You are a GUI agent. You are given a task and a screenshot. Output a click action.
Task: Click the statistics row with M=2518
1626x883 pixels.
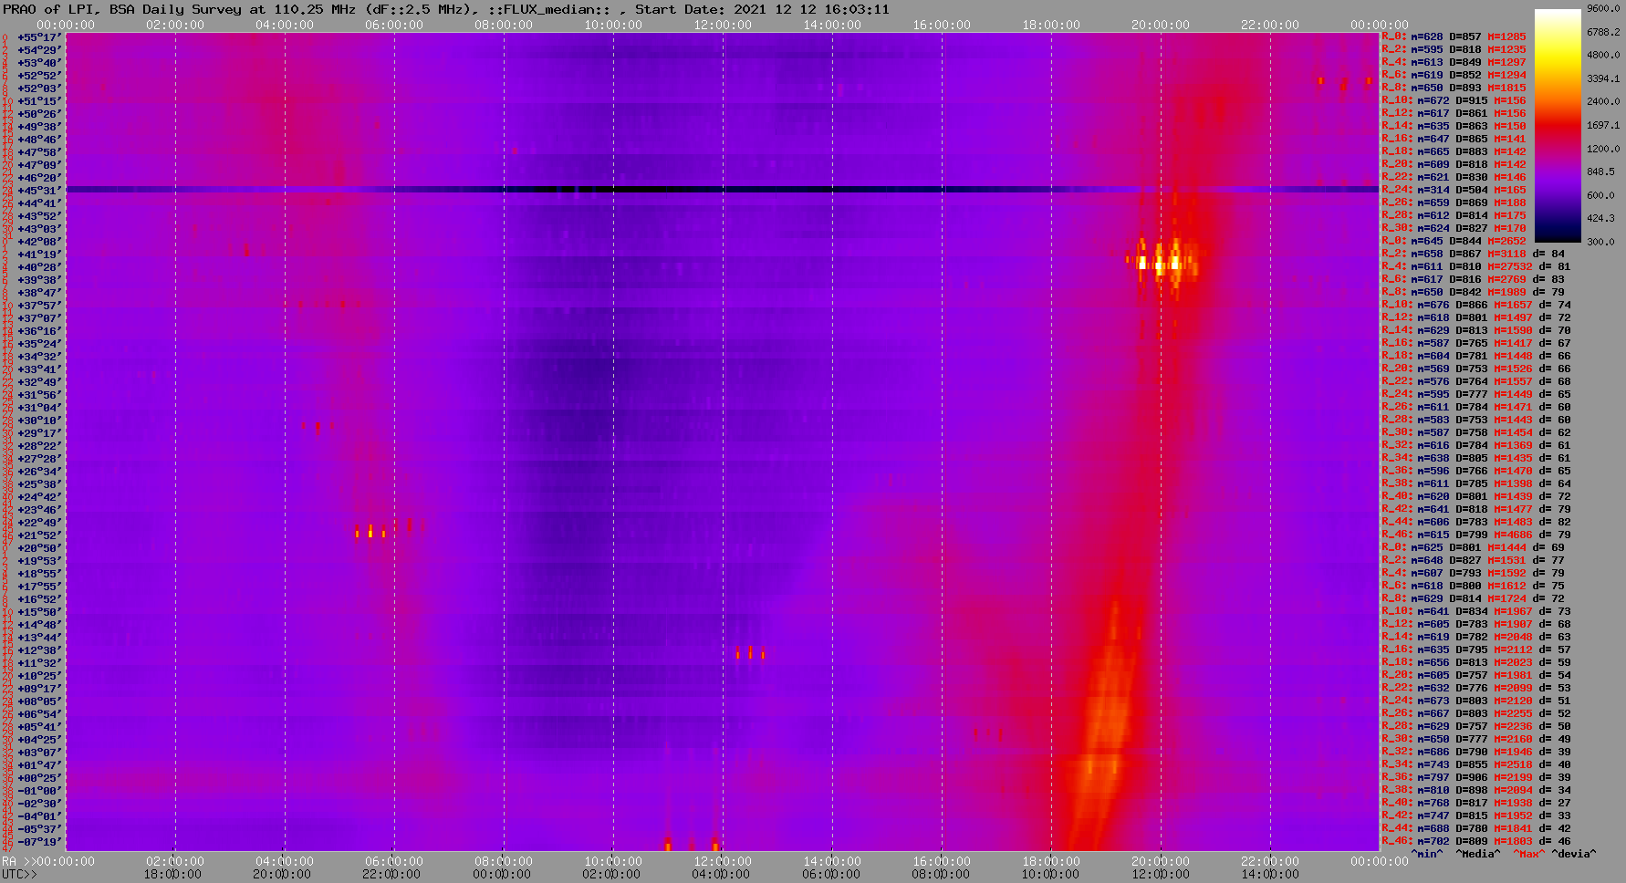tap(1476, 764)
